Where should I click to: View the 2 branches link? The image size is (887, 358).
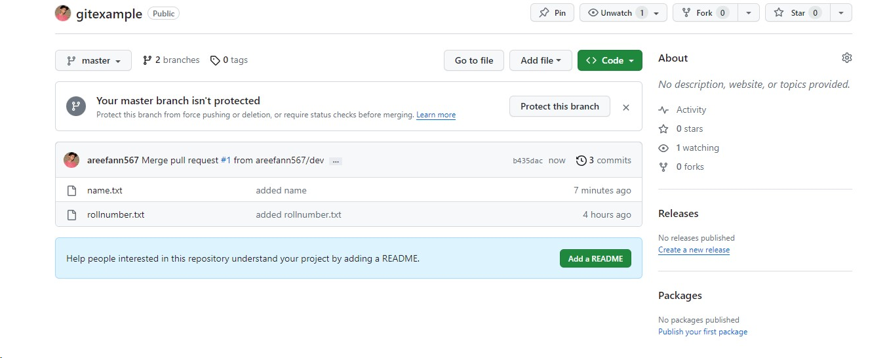coord(171,60)
